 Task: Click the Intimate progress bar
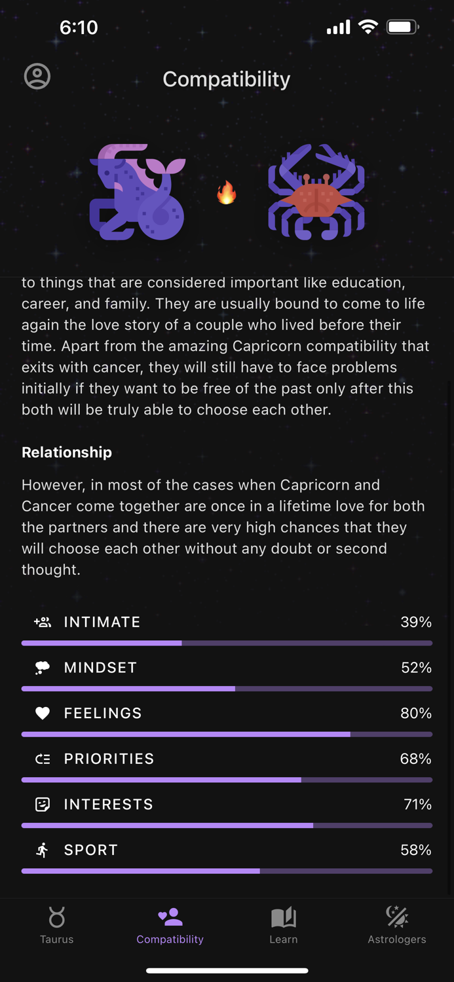[x=227, y=642]
